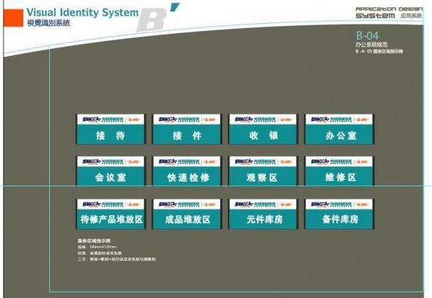Click the 应用系统 label

click(411, 16)
